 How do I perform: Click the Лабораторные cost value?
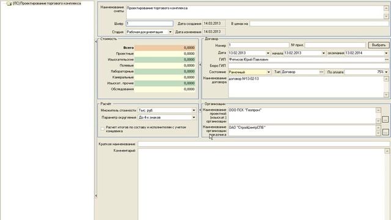coord(165,71)
